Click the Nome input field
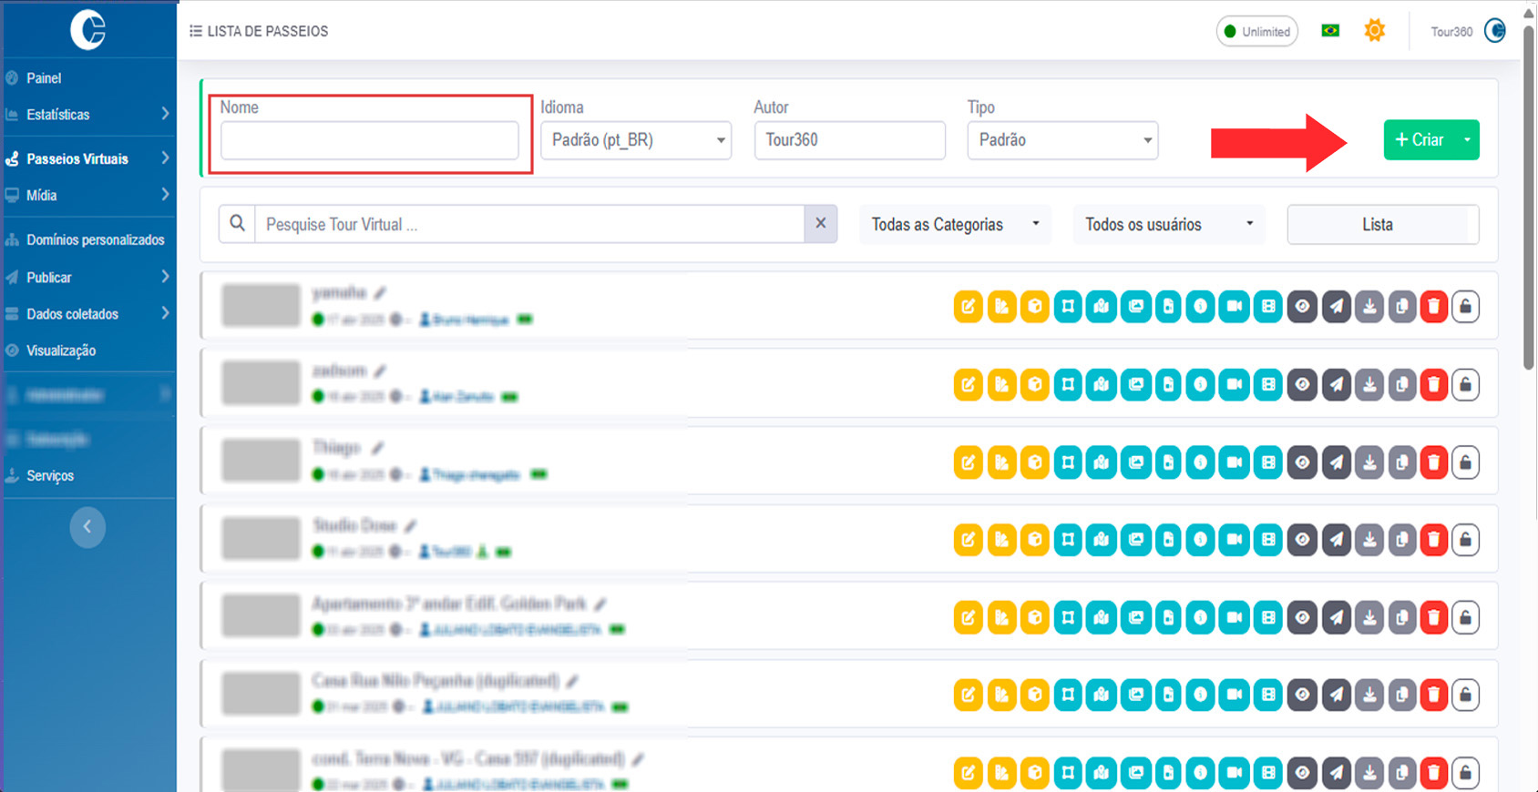Image resolution: width=1538 pixels, height=792 pixels. point(369,141)
